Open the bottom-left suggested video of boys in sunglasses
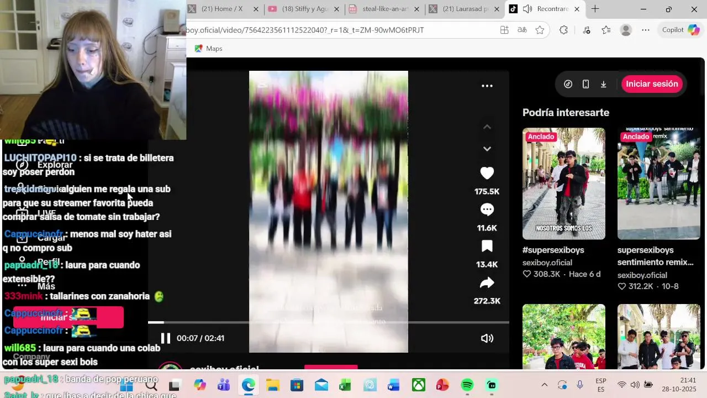 (563, 336)
